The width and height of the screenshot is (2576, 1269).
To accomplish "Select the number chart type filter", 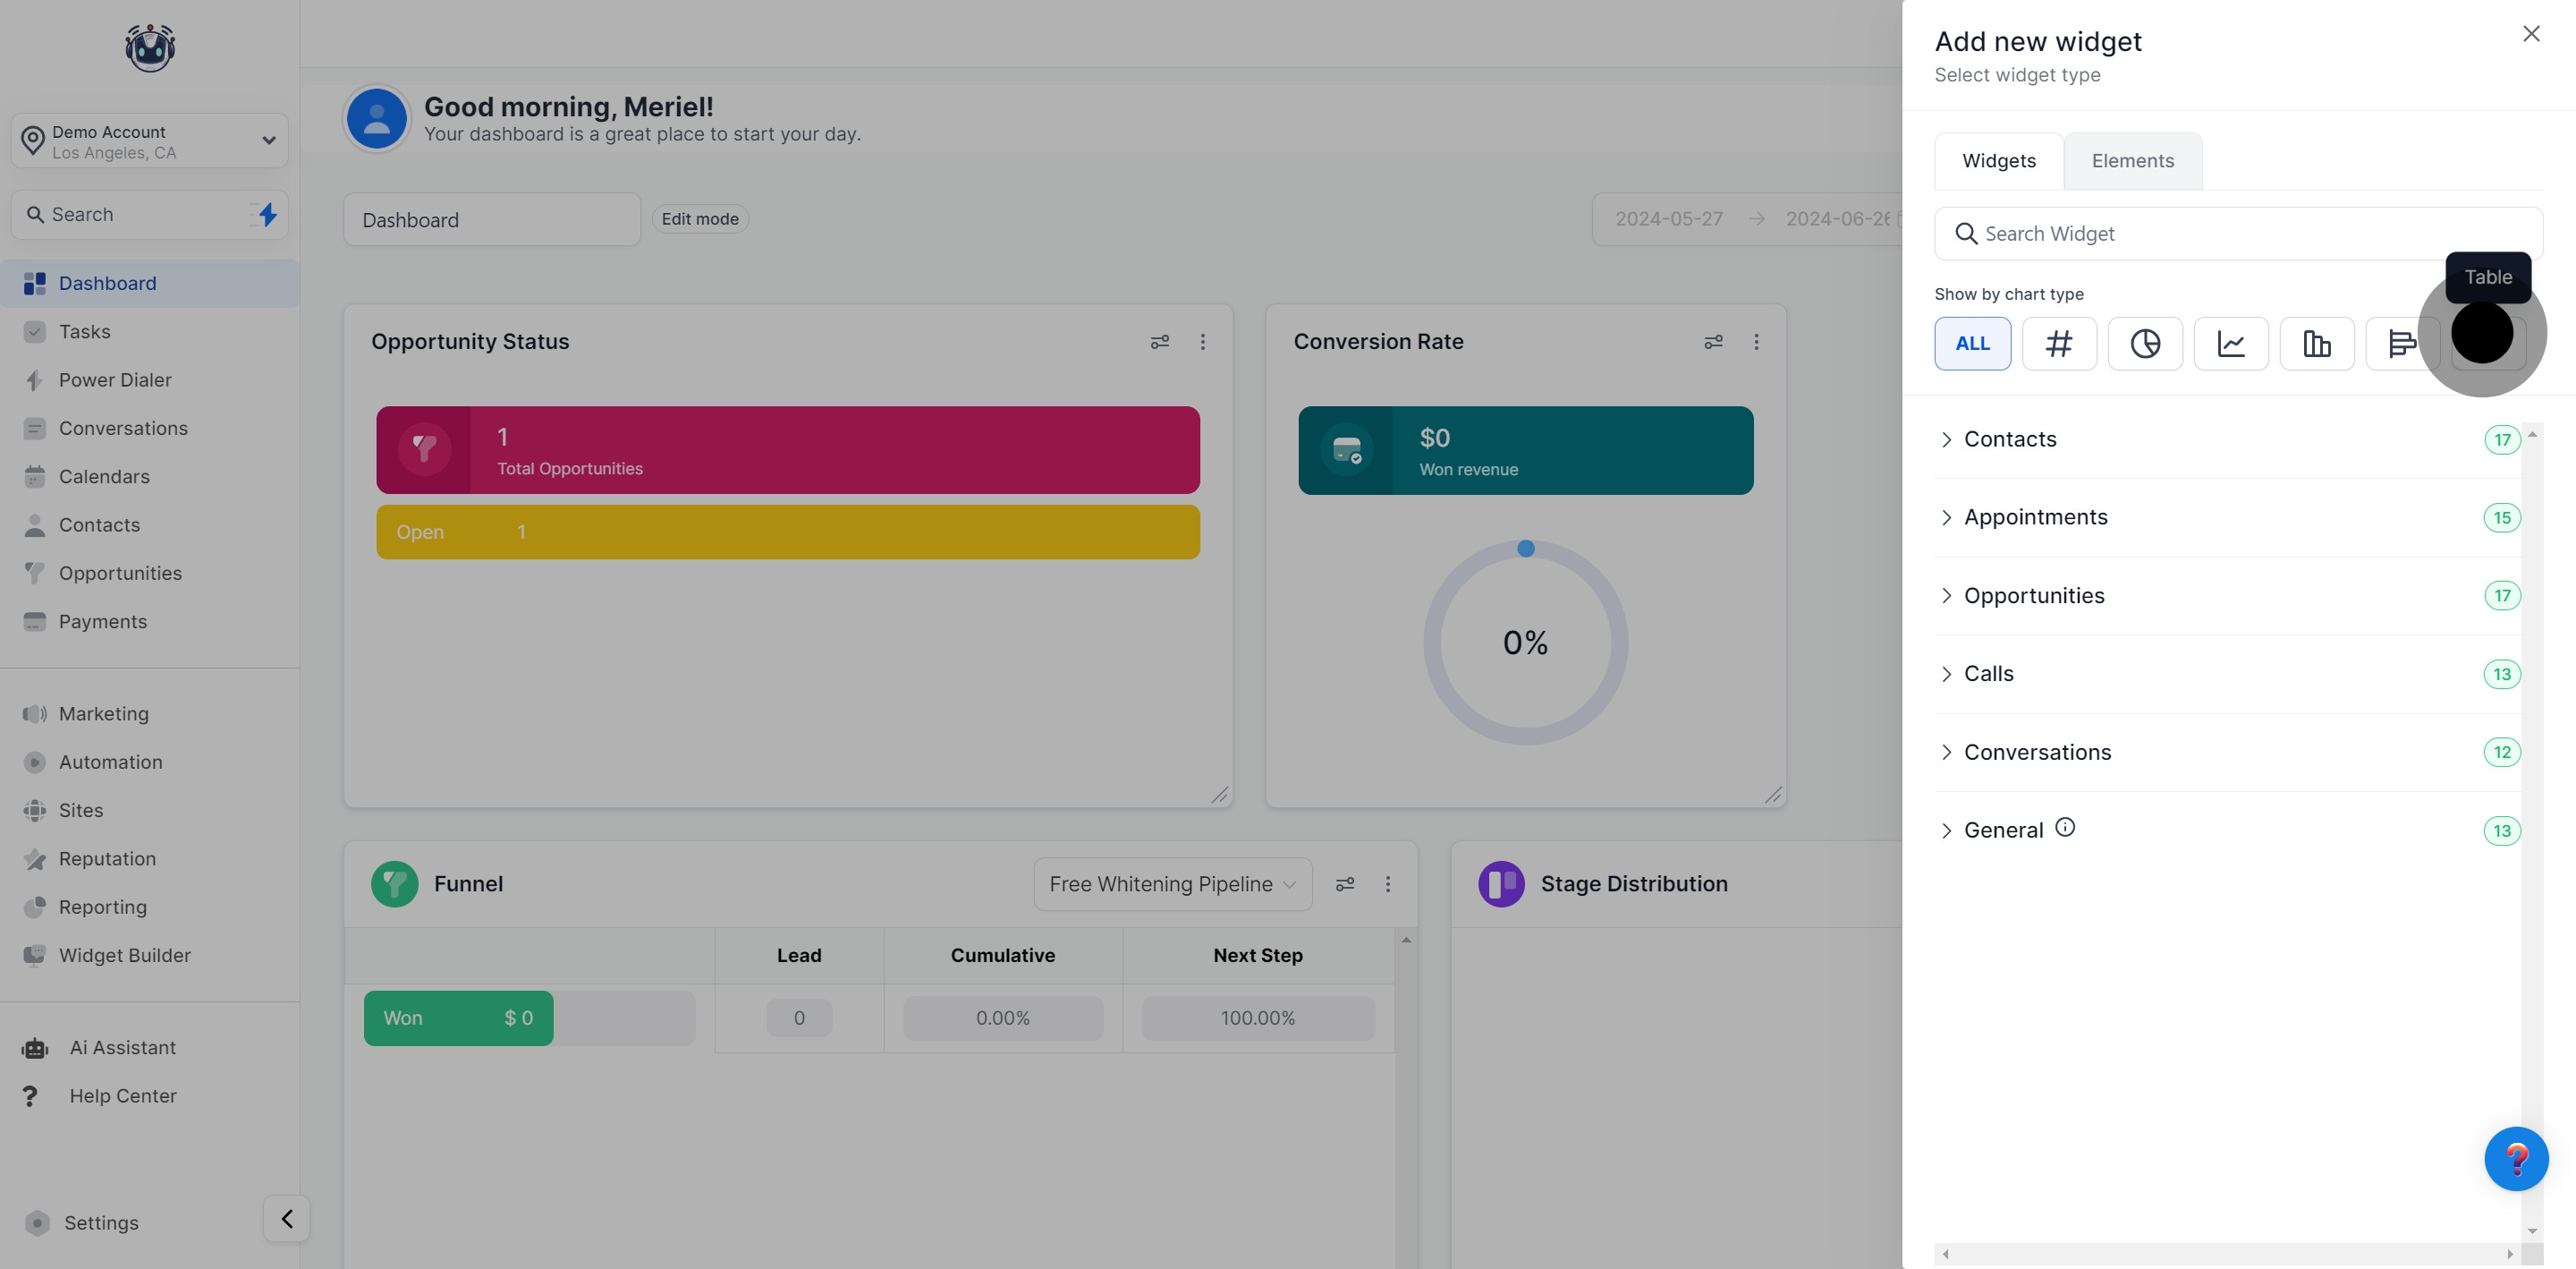I will (x=2058, y=344).
